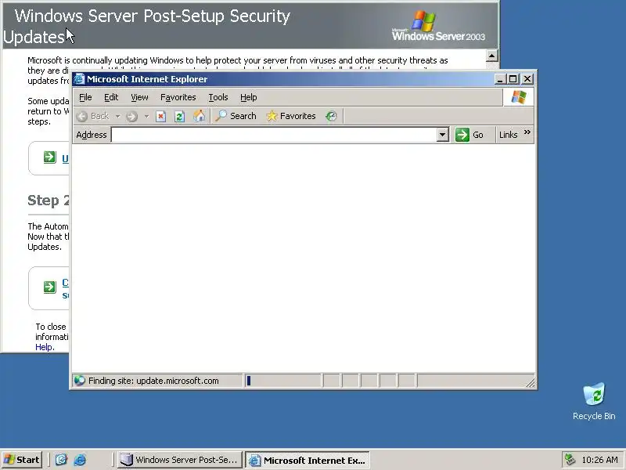
Task: Open Search from the IE toolbar
Action: pyautogui.click(x=236, y=116)
